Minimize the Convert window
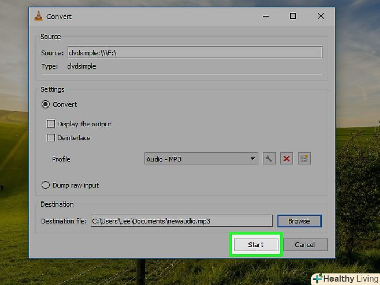Image resolution: width=380 pixels, height=285 pixels. point(266,16)
